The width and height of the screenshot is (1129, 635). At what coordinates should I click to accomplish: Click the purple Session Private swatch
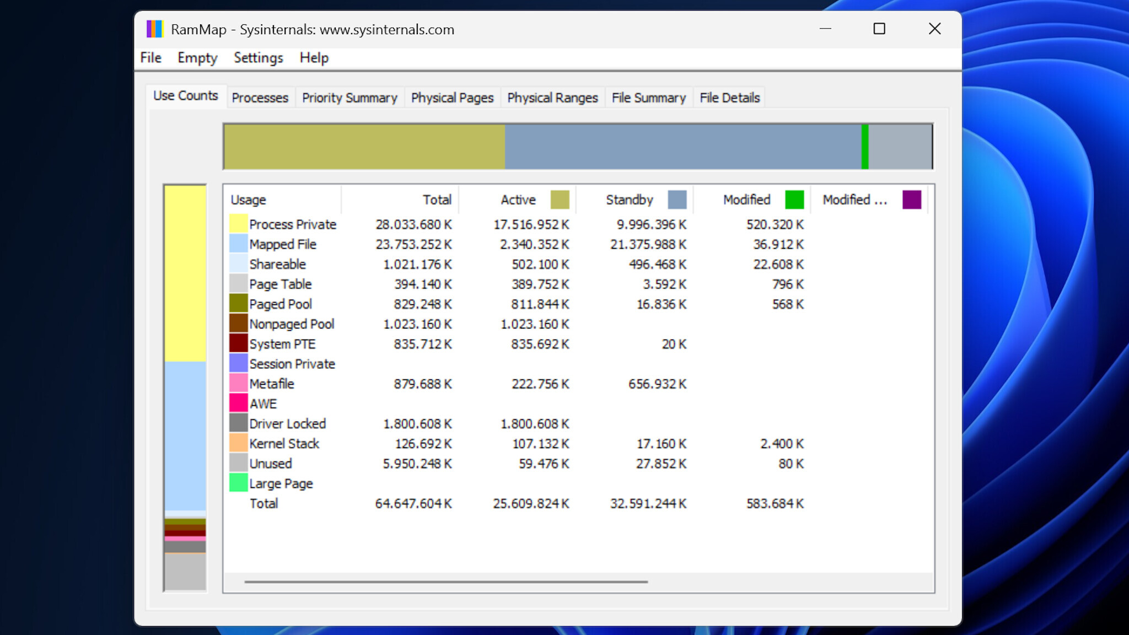pos(237,363)
